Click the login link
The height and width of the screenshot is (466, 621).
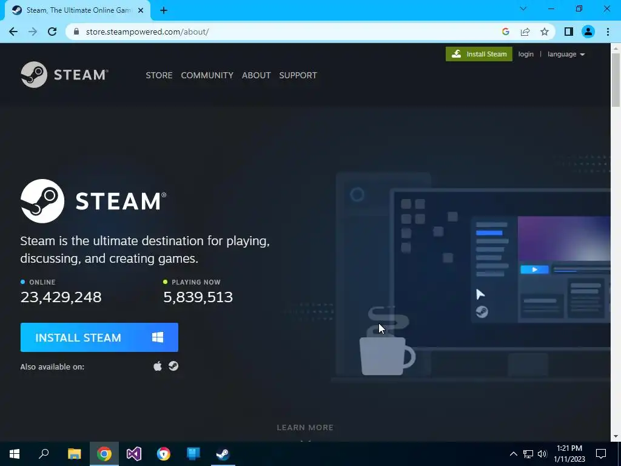point(526,54)
